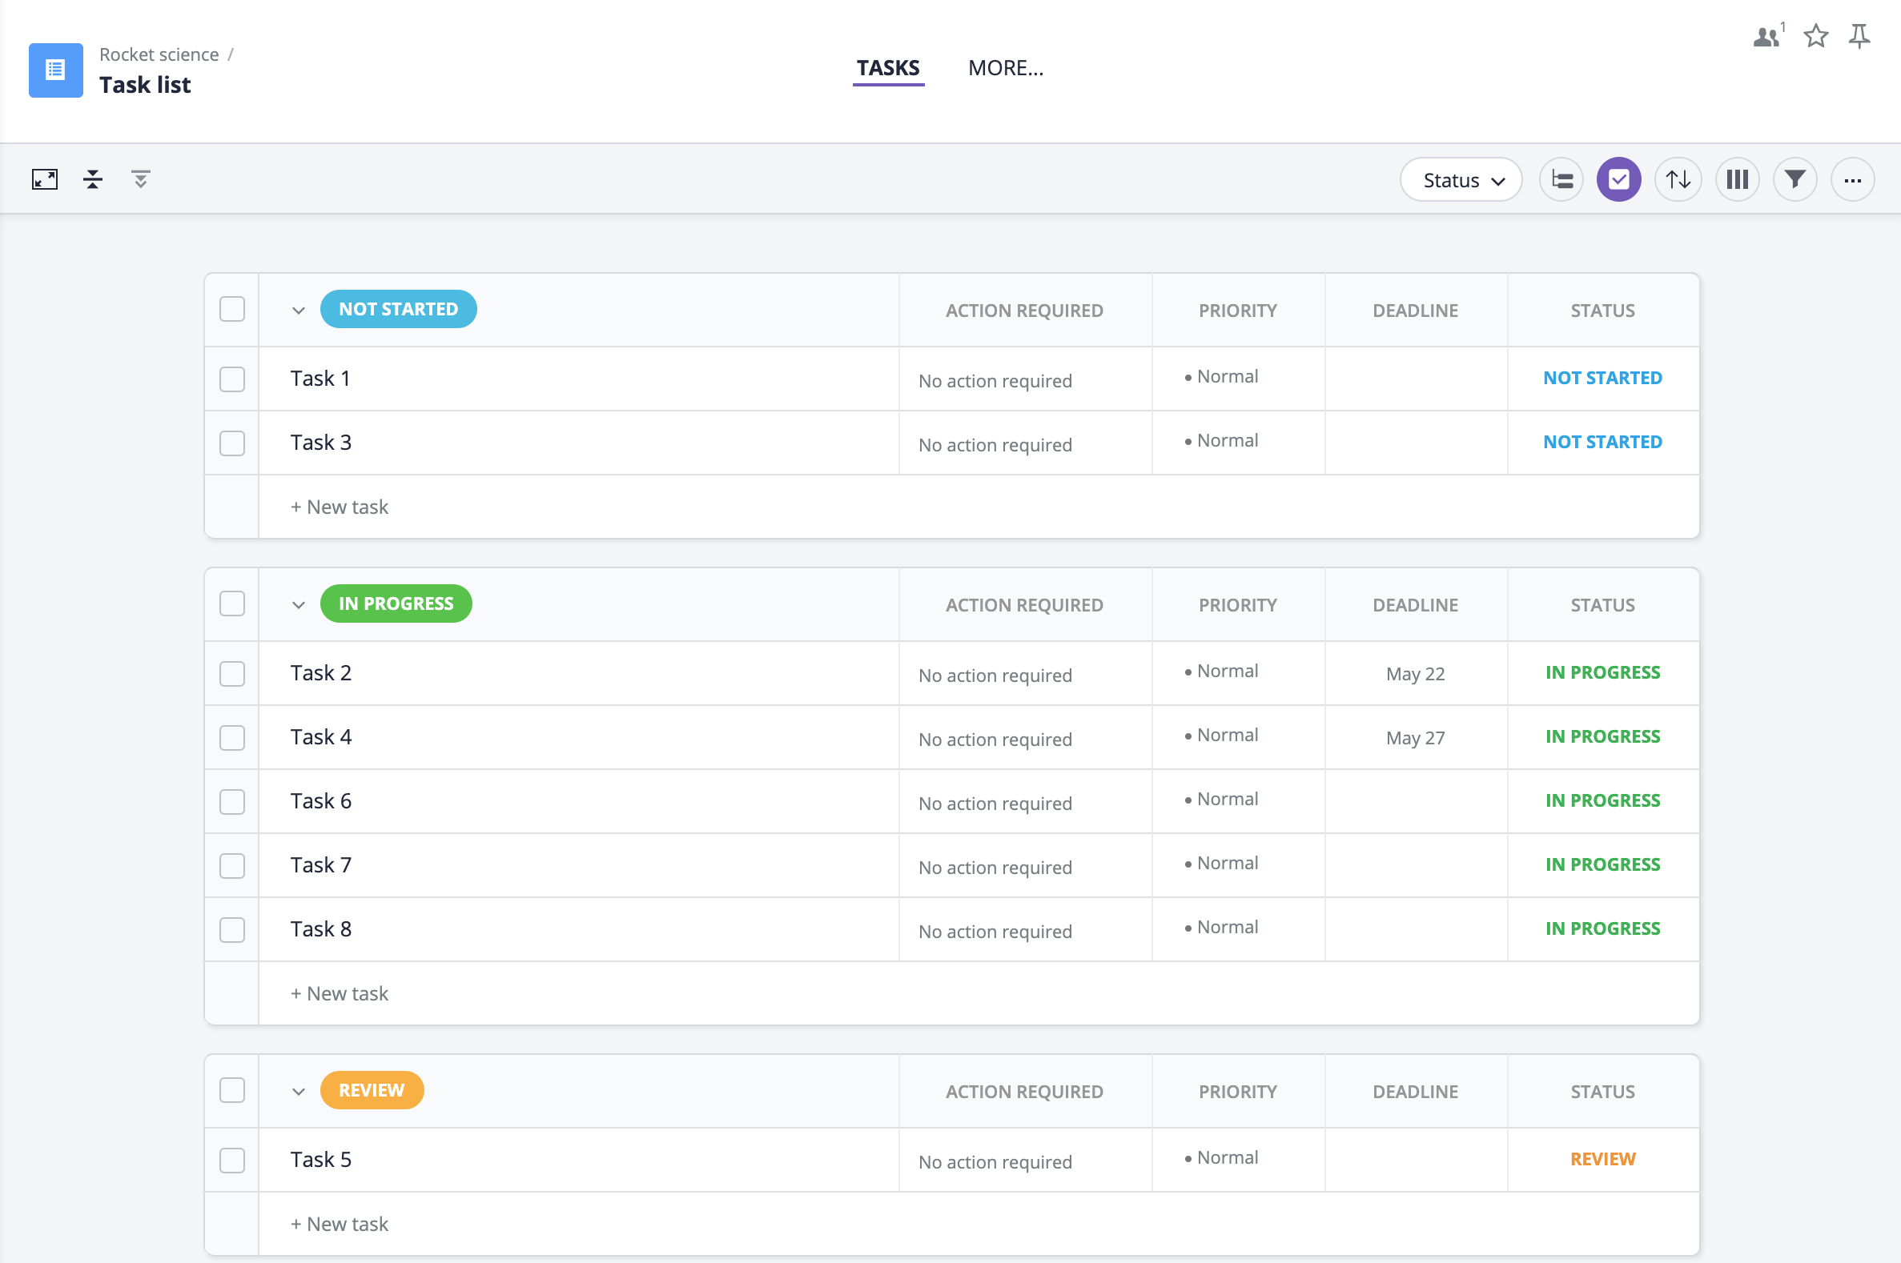Select the TASKS tab
Viewport: 1901px width, 1263px height.
coord(887,66)
